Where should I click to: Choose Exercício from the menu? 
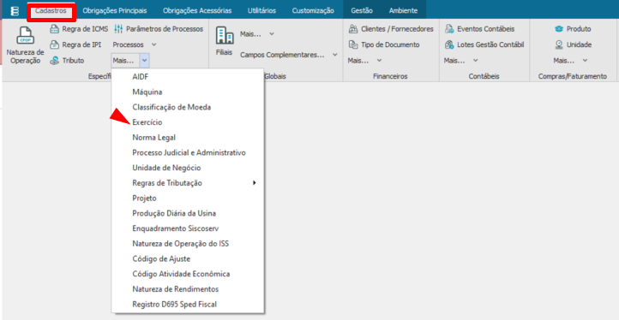pyautogui.click(x=188, y=122)
